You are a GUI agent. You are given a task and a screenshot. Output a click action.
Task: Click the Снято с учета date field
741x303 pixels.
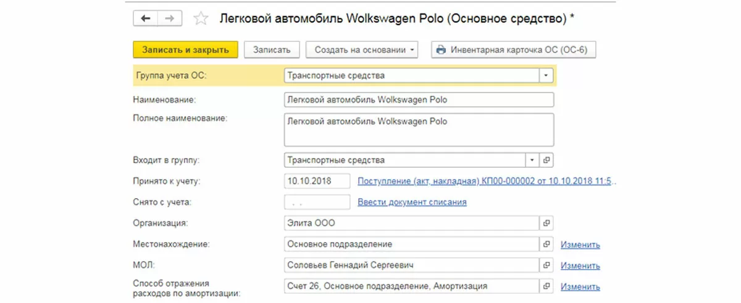pos(317,202)
